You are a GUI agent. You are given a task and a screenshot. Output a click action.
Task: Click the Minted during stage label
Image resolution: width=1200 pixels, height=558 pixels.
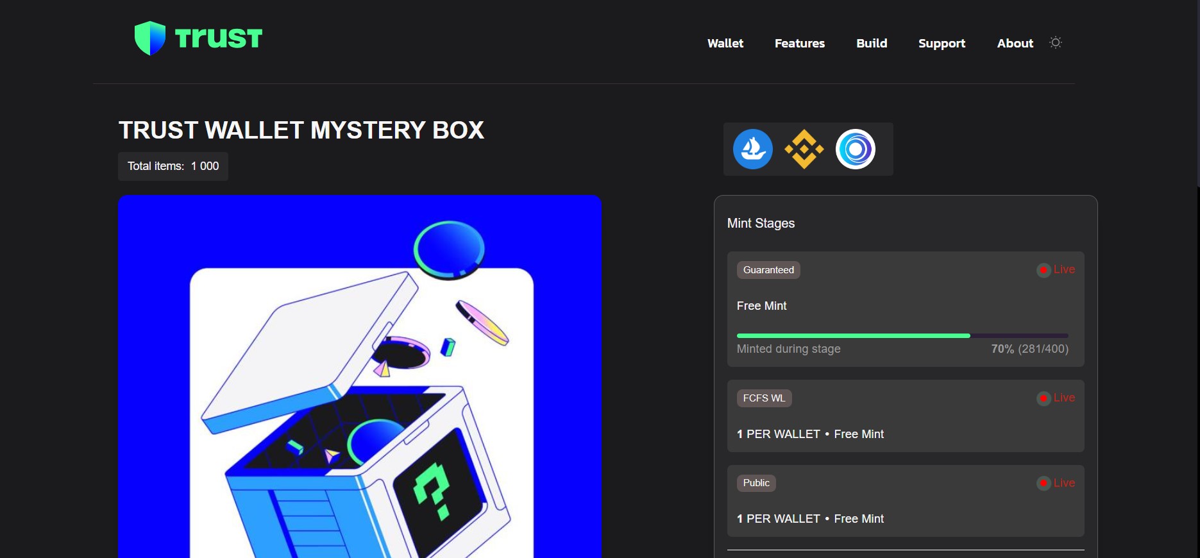[x=789, y=349]
